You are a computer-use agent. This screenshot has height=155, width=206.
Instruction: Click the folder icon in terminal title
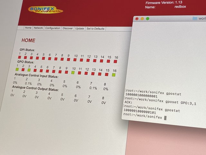point(195,18)
